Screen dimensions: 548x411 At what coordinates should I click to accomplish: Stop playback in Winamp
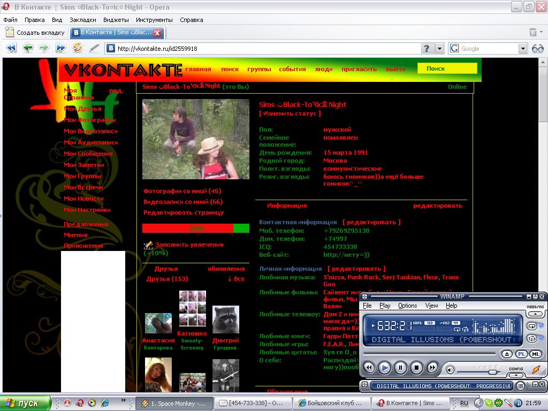tap(416, 368)
